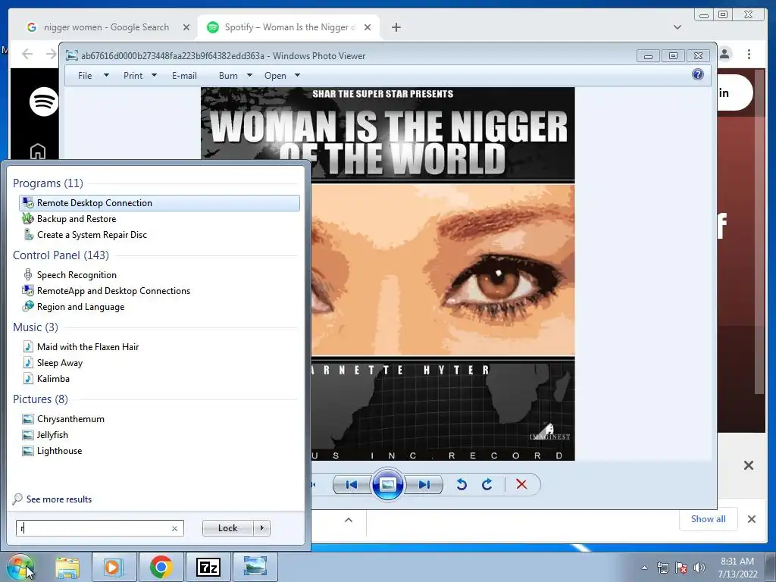Click Chrome forward navigation arrow
The image size is (776, 582).
[x=51, y=54]
